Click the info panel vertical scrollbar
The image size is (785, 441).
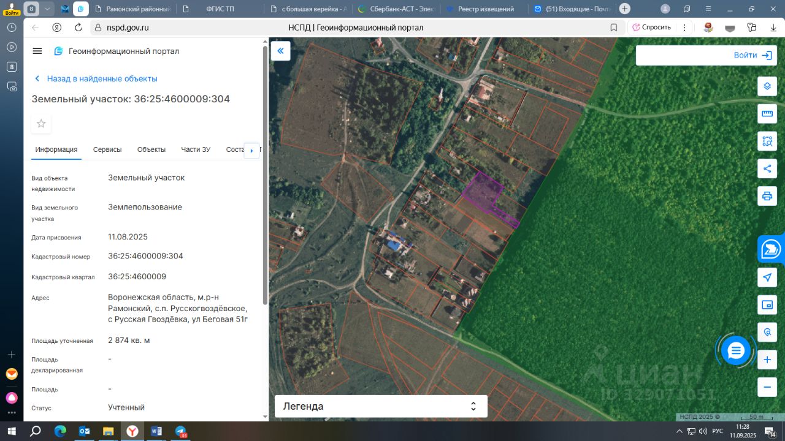click(265, 175)
